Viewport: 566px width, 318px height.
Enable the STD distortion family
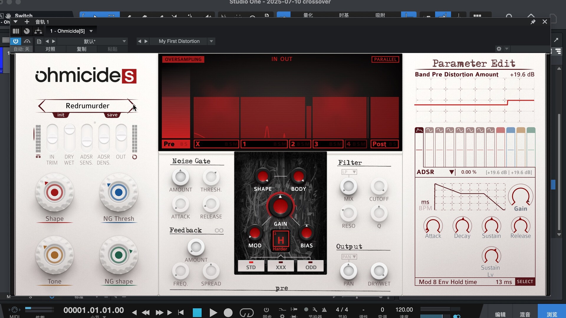coord(251,266)
